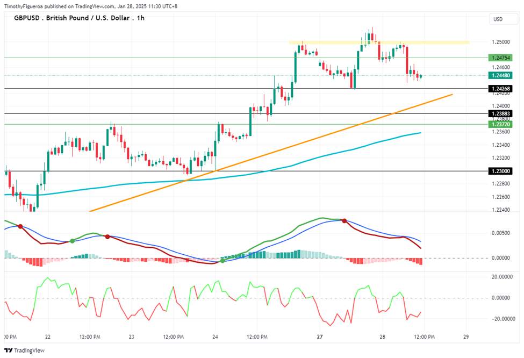Click the green MACD crossover dot near 24
Image resolution: width=524 pixels, height=358 pixels.
point(222,261)
